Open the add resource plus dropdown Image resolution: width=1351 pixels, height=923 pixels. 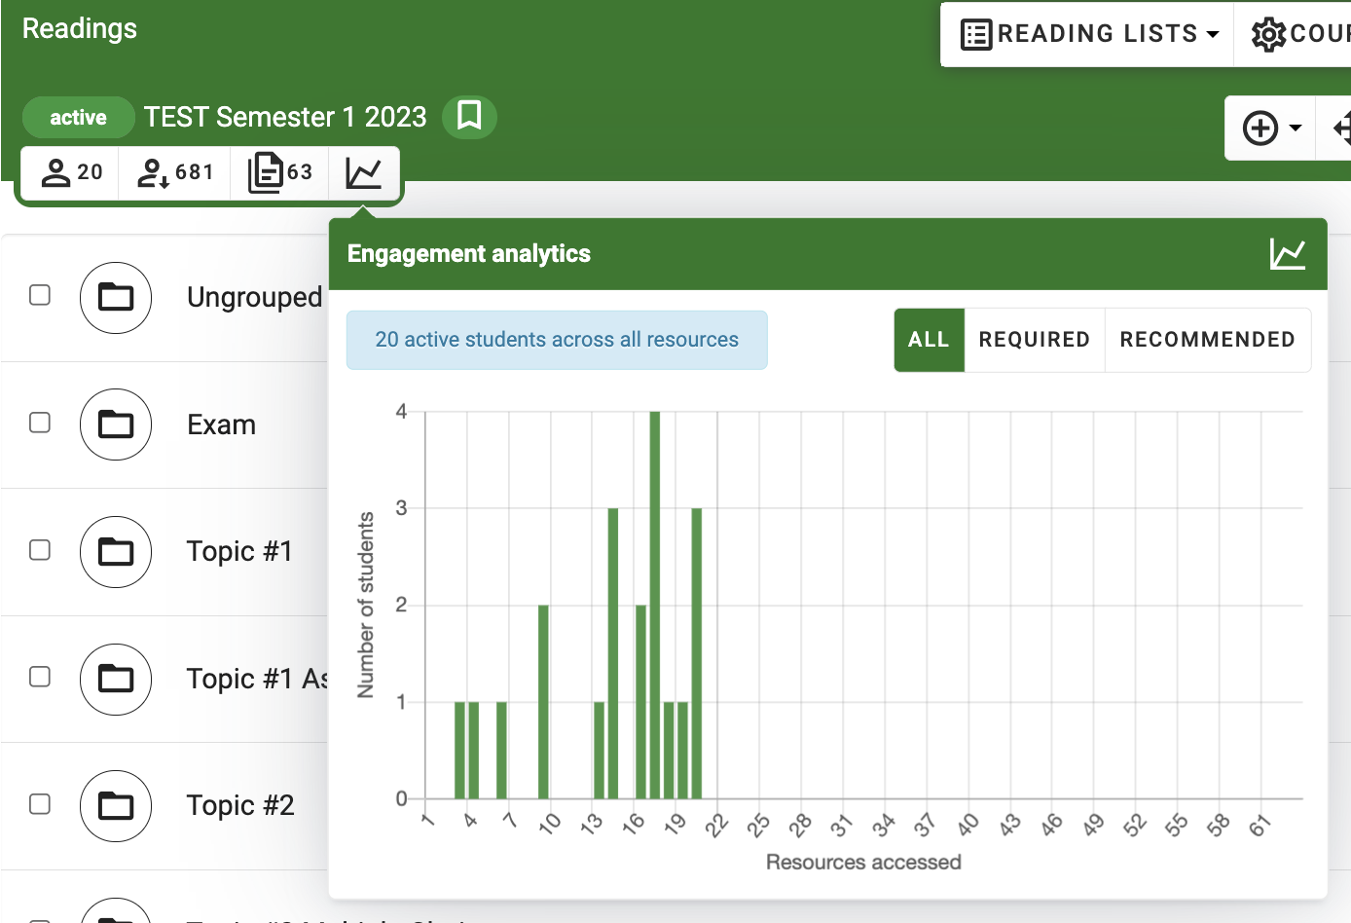[x=1269, y=128]
